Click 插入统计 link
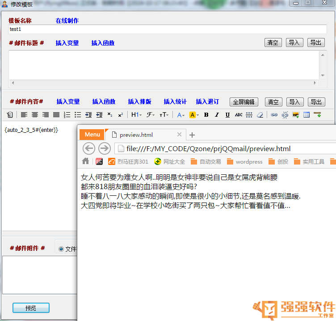The width and height of the screenshot is (336, 321). [175, 101]
